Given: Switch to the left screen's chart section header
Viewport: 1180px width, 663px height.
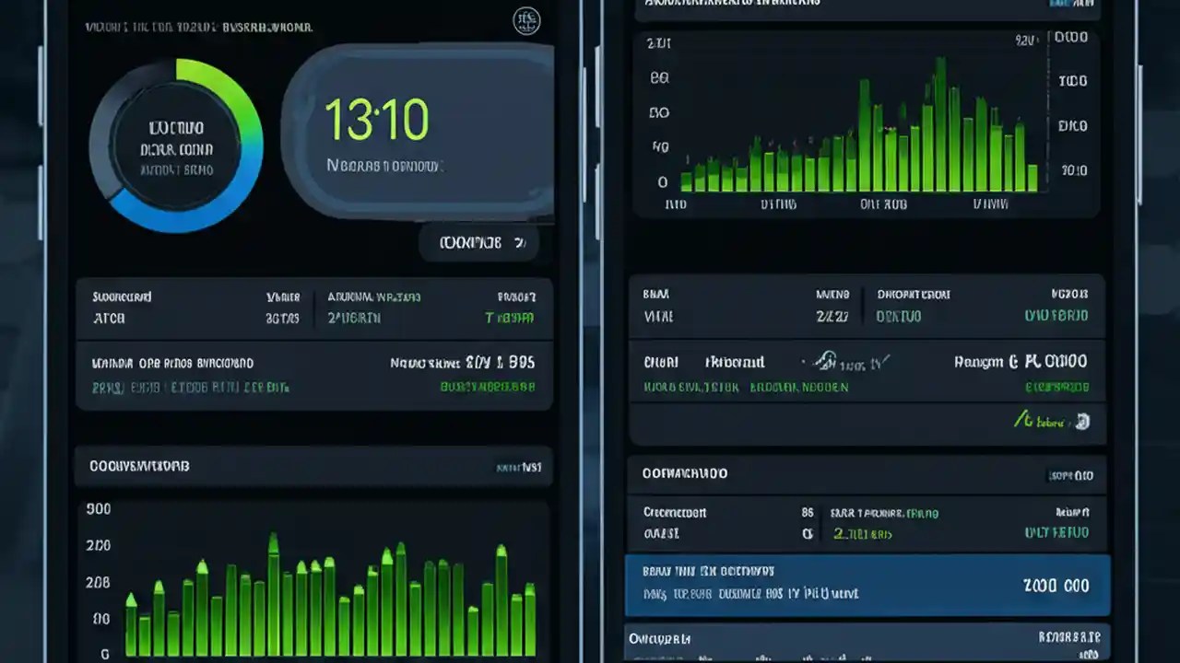Looking at the screenshot, I should tap(313, 466).
